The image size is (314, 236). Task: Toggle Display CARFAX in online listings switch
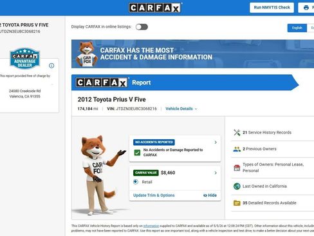[142, 27]
